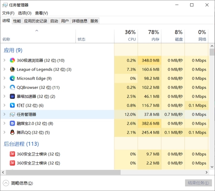
Task: Select the 进程 tab
Action: tap(6, 21)
